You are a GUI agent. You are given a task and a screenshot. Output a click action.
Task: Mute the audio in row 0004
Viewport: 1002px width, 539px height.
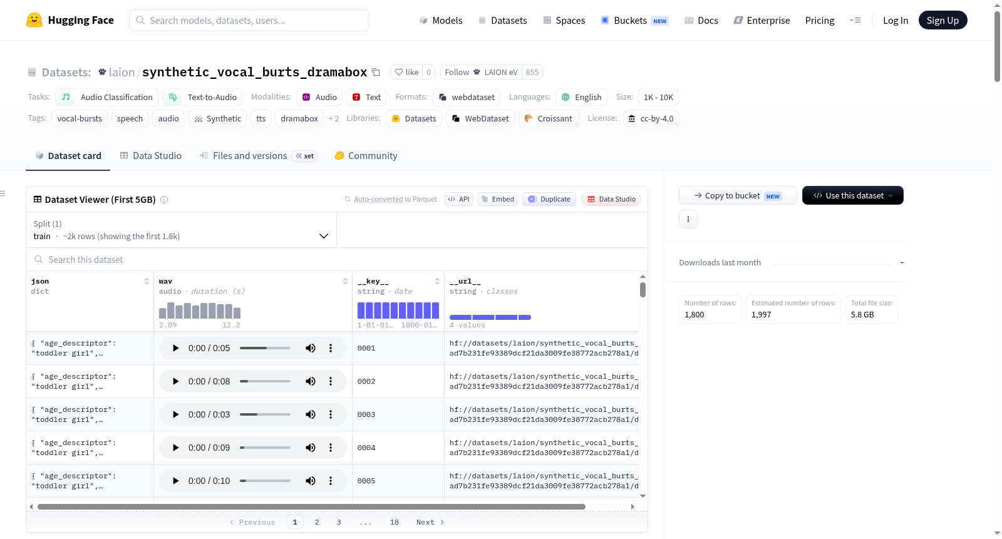tap(311, 448)
